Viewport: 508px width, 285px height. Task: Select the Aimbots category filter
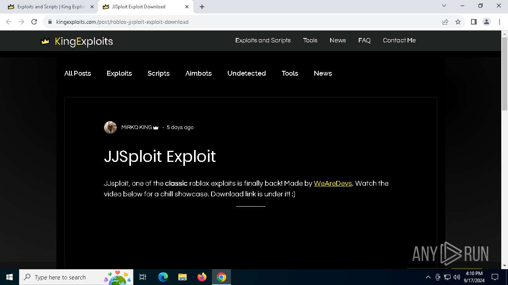coord(198,73)
